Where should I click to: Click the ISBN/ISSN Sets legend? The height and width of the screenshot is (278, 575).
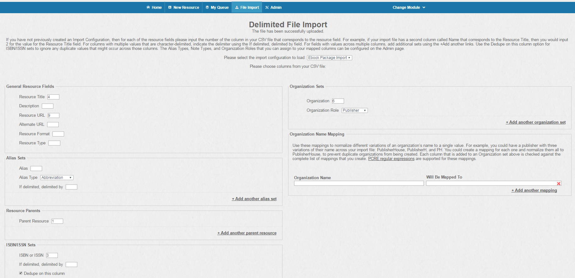pyautogui.click(x=21, y=245)
